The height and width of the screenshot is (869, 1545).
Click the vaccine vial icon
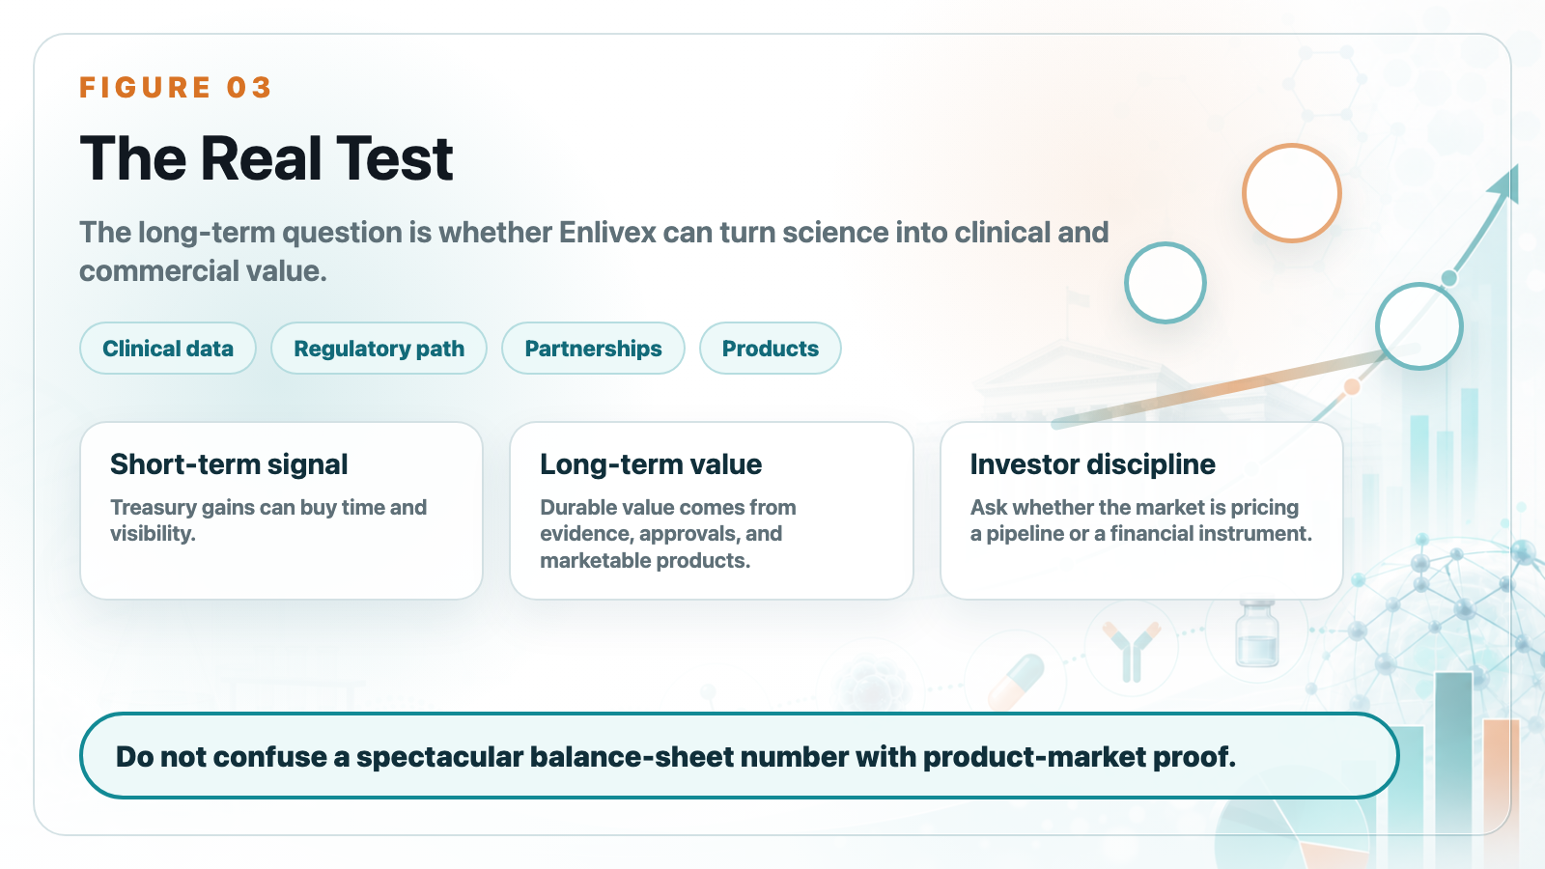pyautogui.click(x=1257, y=634)
